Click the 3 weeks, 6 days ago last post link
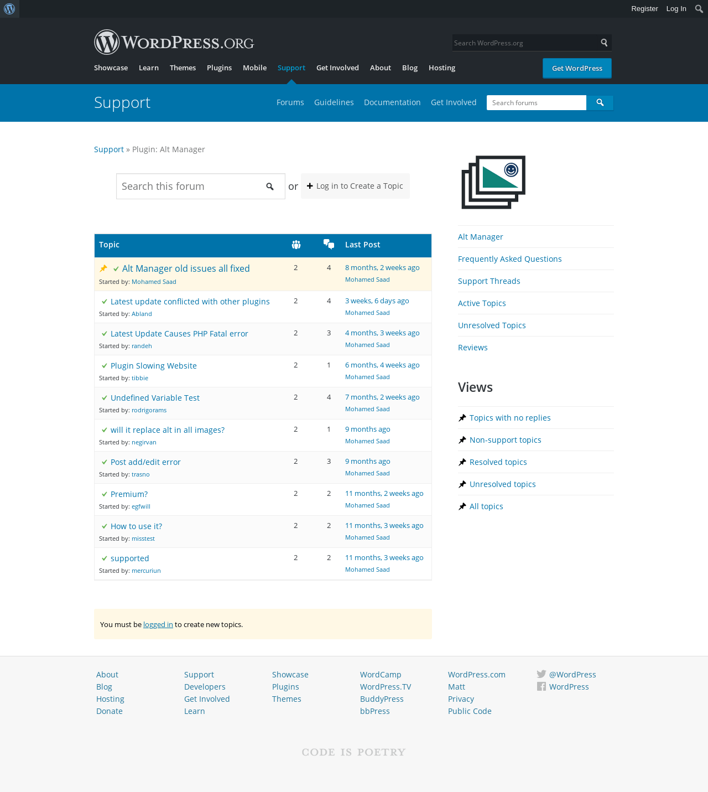 click(x=377, y=301)
